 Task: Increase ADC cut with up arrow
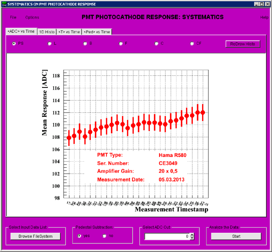(192, 235)
